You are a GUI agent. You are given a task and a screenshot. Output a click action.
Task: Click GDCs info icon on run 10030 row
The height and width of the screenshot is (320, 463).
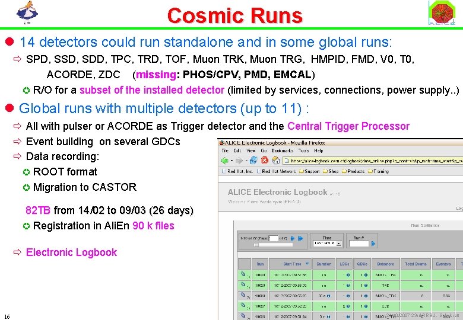(366, 275)
